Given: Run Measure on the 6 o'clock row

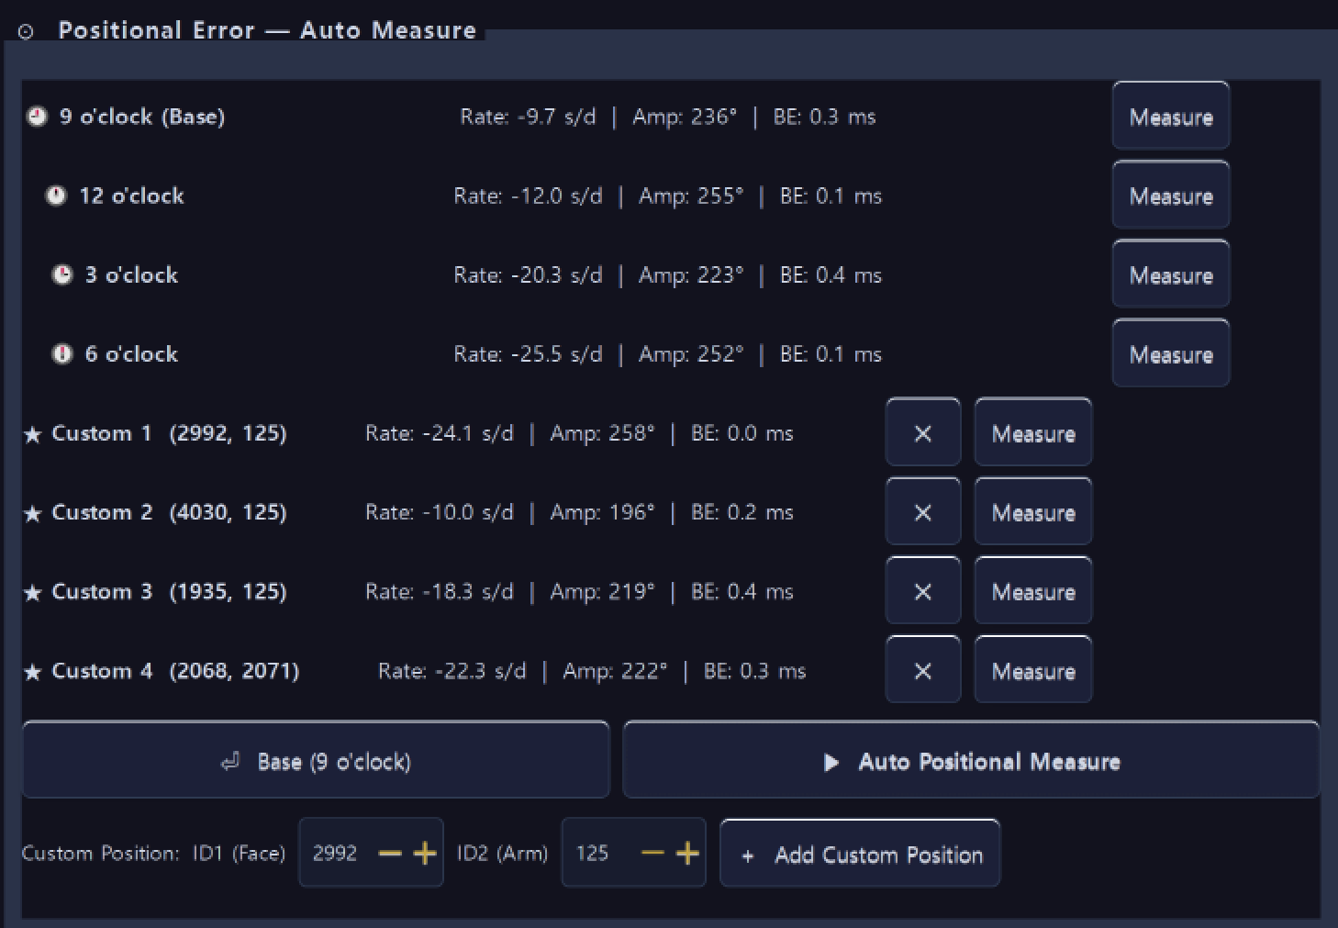Looking at the screenshot, I should pos(1170,354).
